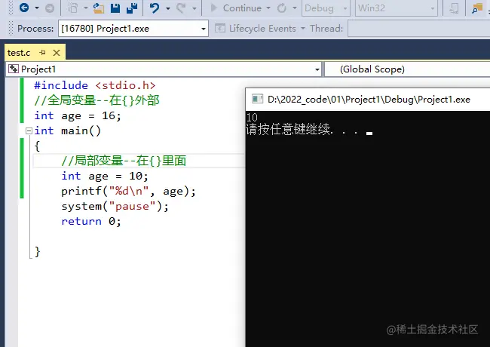Toggle the pin on the test.c tab
490x347 pixels.
point(42,53)
